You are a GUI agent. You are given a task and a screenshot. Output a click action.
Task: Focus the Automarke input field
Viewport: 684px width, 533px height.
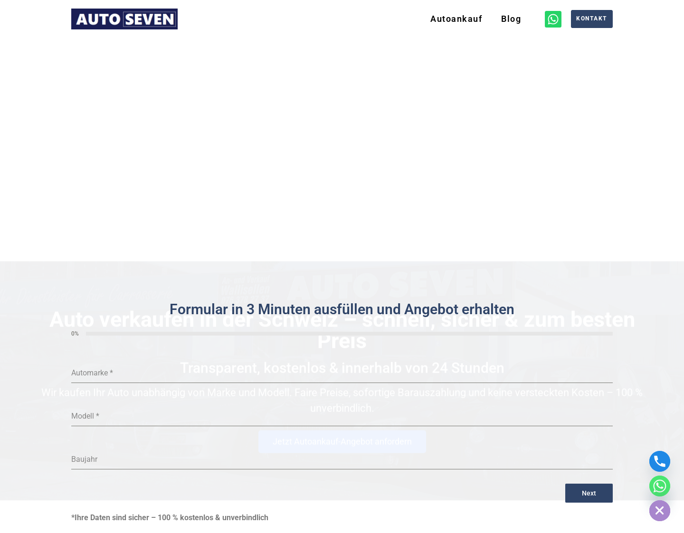point(342,373)
